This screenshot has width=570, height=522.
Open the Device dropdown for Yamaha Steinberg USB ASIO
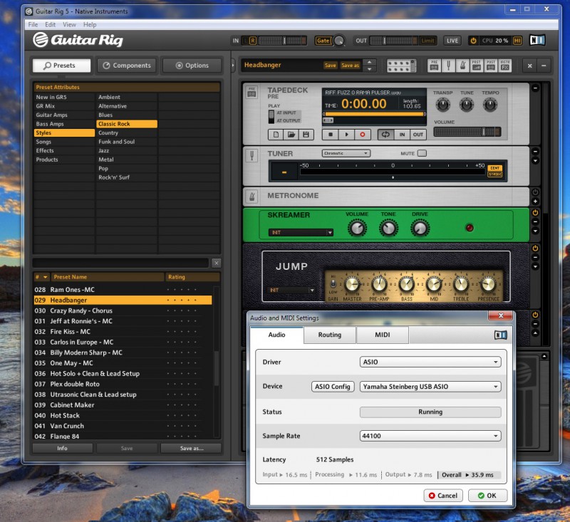(430, 387)
